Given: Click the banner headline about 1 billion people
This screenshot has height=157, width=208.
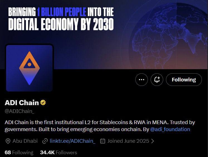Looking at the screenshot, I should [61, 19].
